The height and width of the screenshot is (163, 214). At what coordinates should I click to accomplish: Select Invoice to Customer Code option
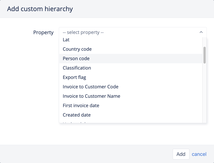point(90,87)
